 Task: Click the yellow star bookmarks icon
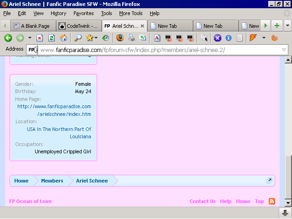[x=89, y=38]
